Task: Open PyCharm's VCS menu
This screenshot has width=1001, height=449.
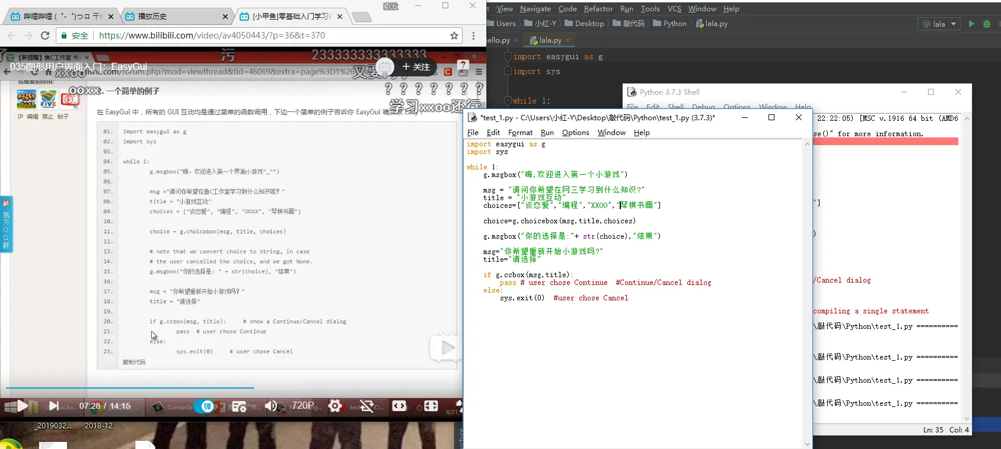Action: [x=674, y=9]
